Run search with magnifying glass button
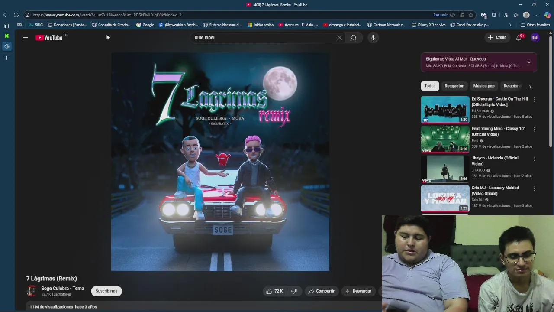Viewport: 554px width, 312px height. click(x=354, y=38)
